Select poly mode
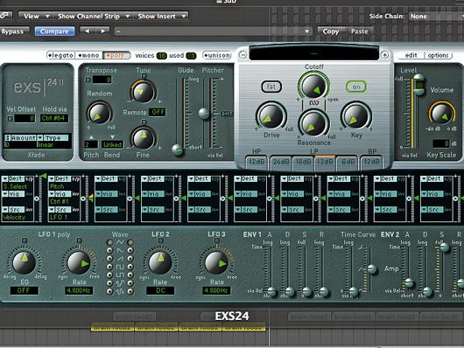 point(116,55)
